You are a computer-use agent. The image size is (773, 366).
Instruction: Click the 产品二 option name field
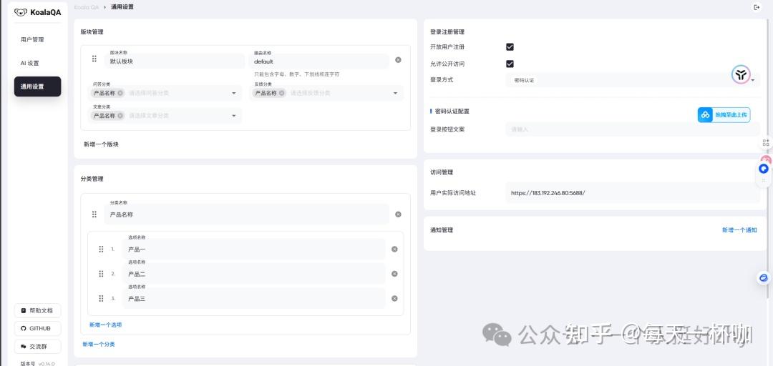tap(254, 273)
